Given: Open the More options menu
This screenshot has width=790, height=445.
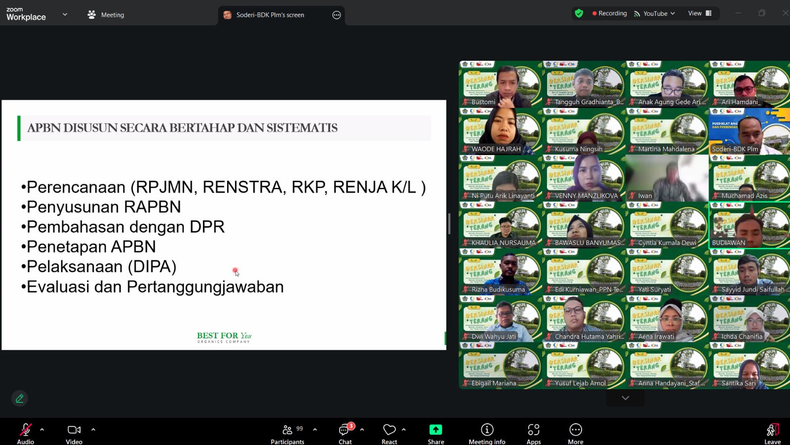Looking at the screenshot, I should (575, 434).
